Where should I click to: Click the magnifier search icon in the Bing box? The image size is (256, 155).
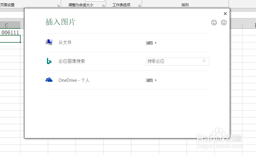204,61
